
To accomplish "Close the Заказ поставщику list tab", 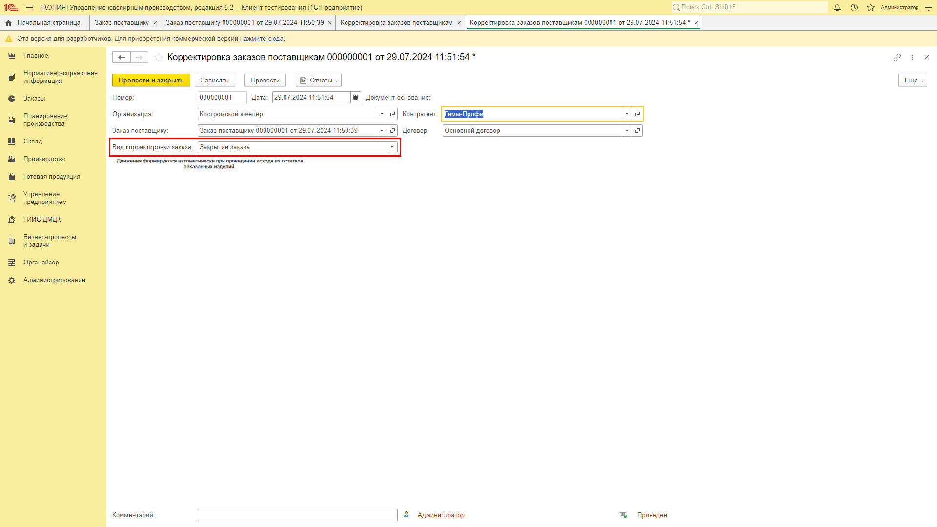I will pyautogui.click(x=155, y=23).
